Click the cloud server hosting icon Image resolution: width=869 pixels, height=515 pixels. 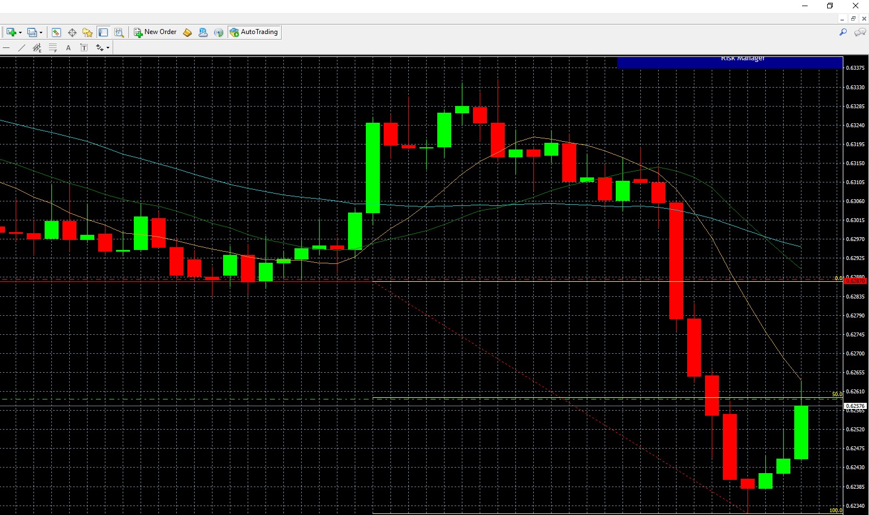(203, 32)
